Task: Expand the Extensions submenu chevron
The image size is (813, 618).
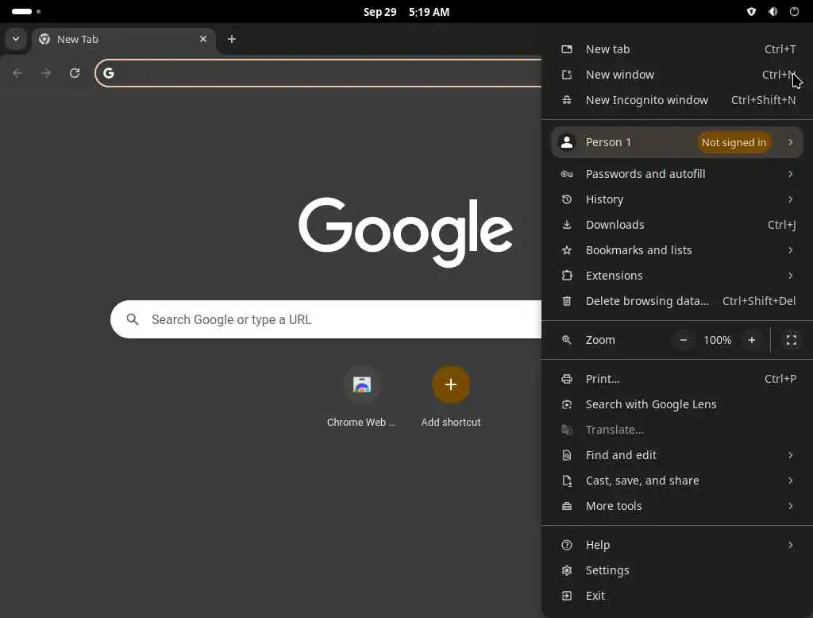Action: (790, 276)
